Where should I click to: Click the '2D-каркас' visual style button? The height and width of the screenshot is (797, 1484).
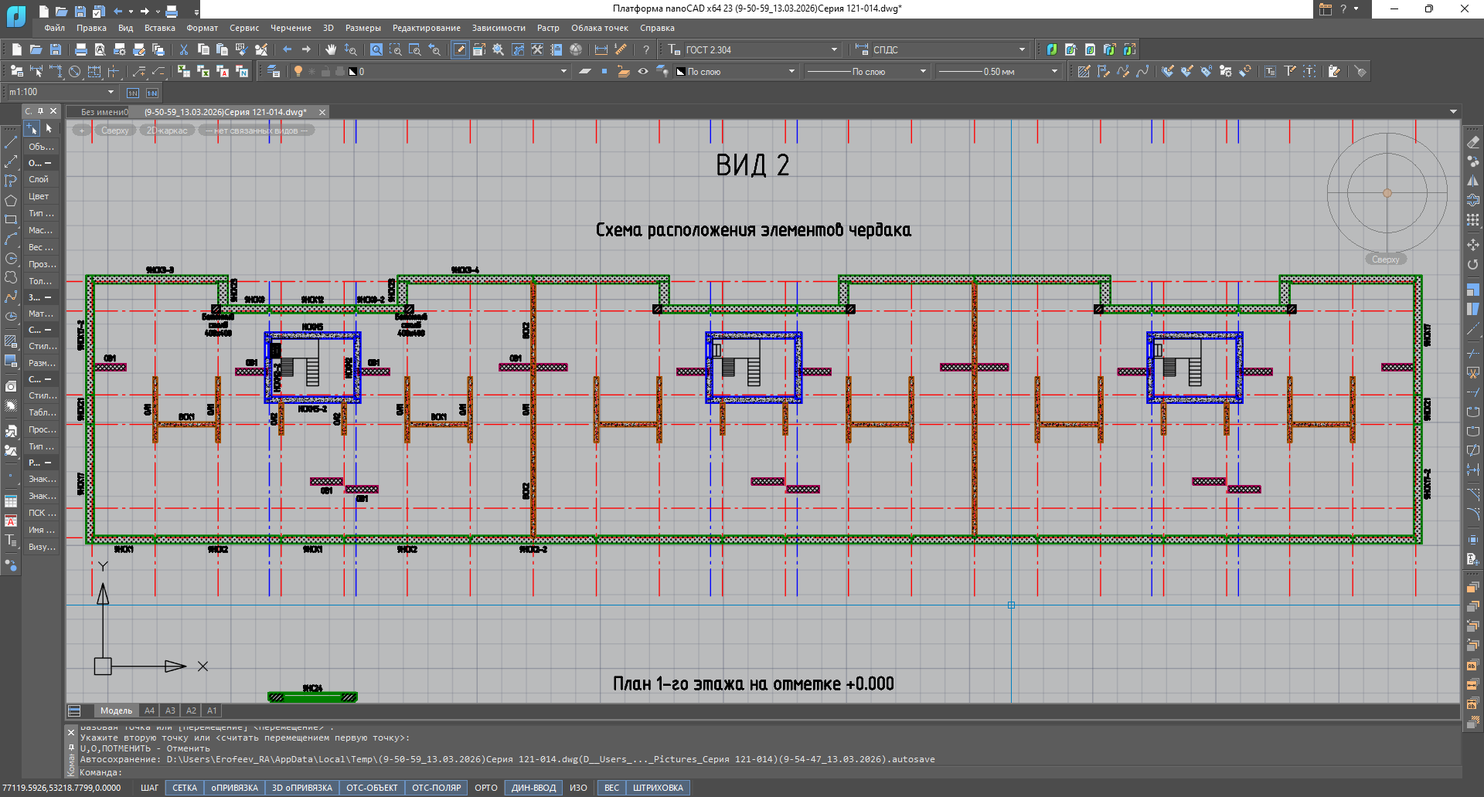coord(167,131)
